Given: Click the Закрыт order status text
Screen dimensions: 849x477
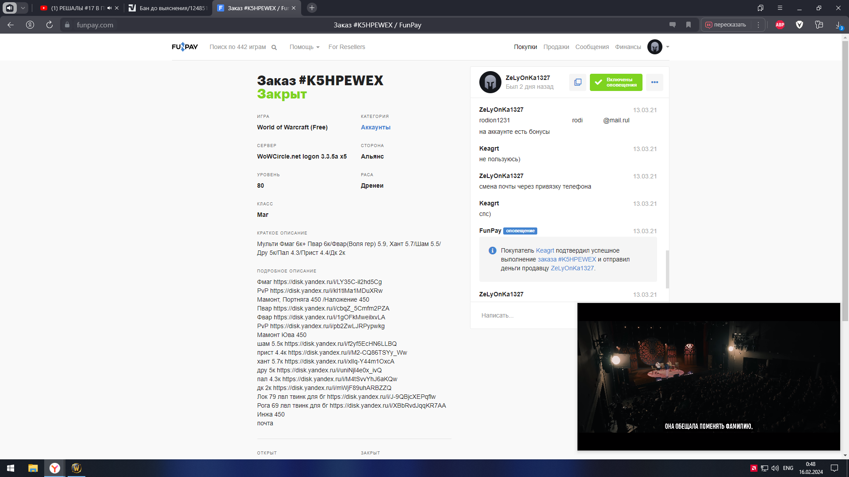Looking at the screenshot, I should click(282, 94).
